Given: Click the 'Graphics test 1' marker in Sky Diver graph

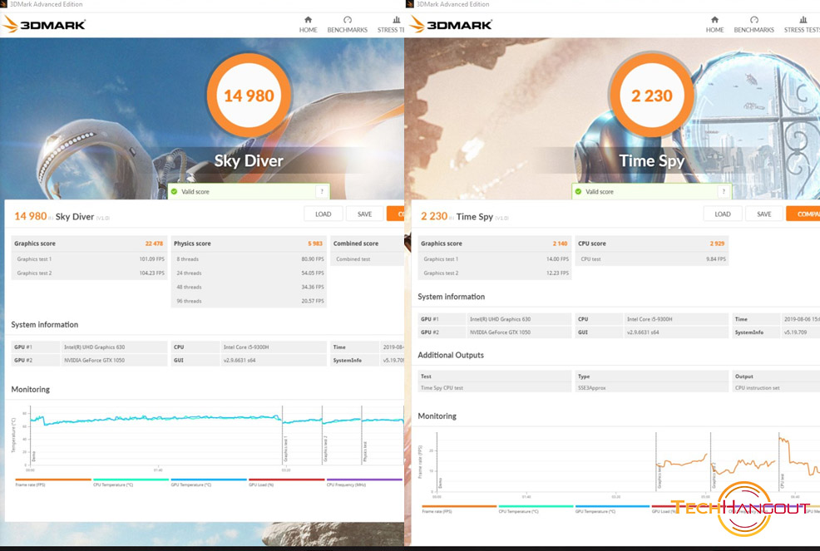Looking at the screenshot, I should click(284, 449).
